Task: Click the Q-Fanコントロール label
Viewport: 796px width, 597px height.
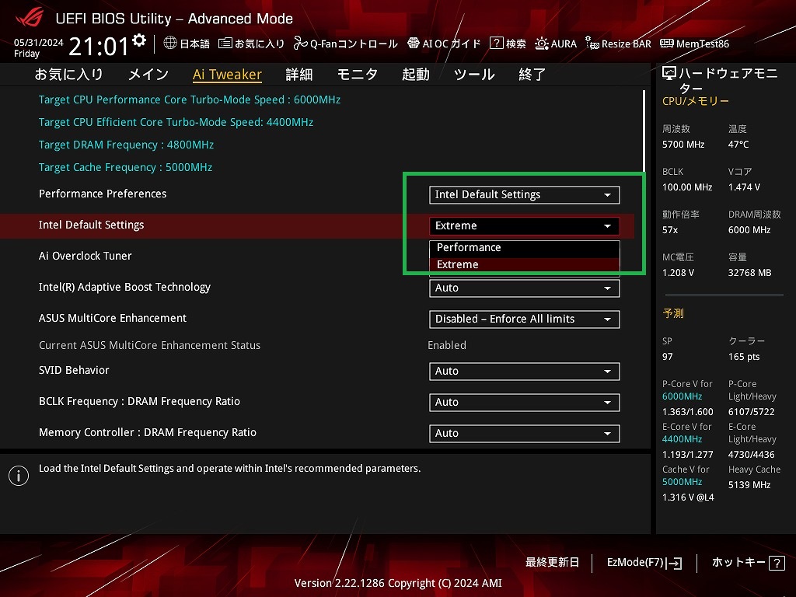Action: pyautogui.click(x=354, y=44)
